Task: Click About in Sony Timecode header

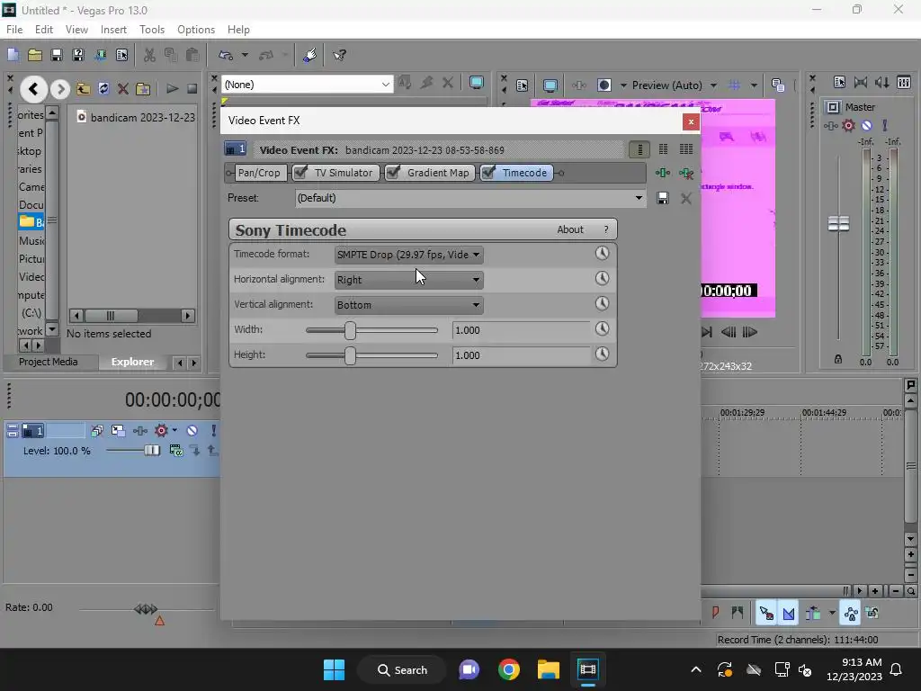Action: point(569,229)
